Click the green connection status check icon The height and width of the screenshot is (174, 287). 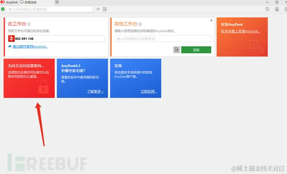3,9
